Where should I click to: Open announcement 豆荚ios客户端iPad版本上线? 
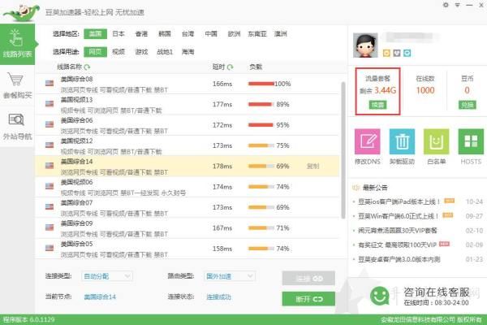point(399,201)
